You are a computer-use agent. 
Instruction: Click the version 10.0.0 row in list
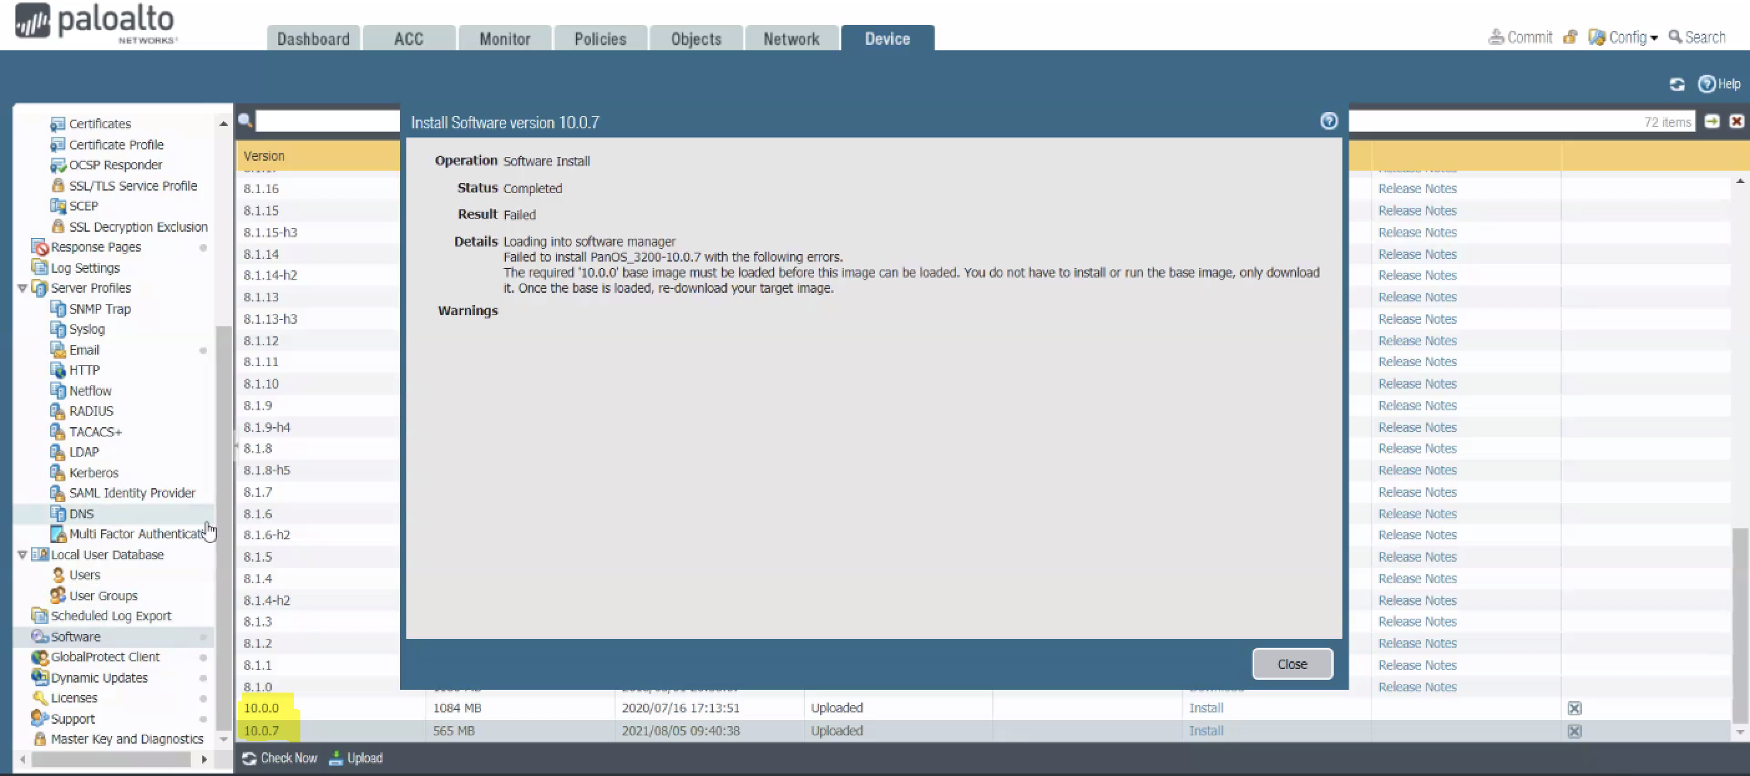point(260,707)
